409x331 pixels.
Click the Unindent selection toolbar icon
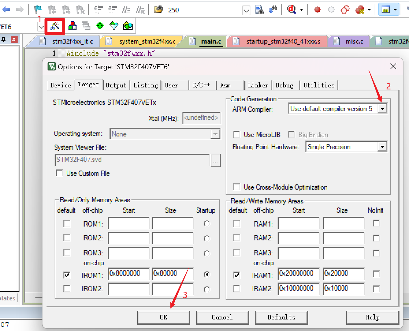point(112,10)
